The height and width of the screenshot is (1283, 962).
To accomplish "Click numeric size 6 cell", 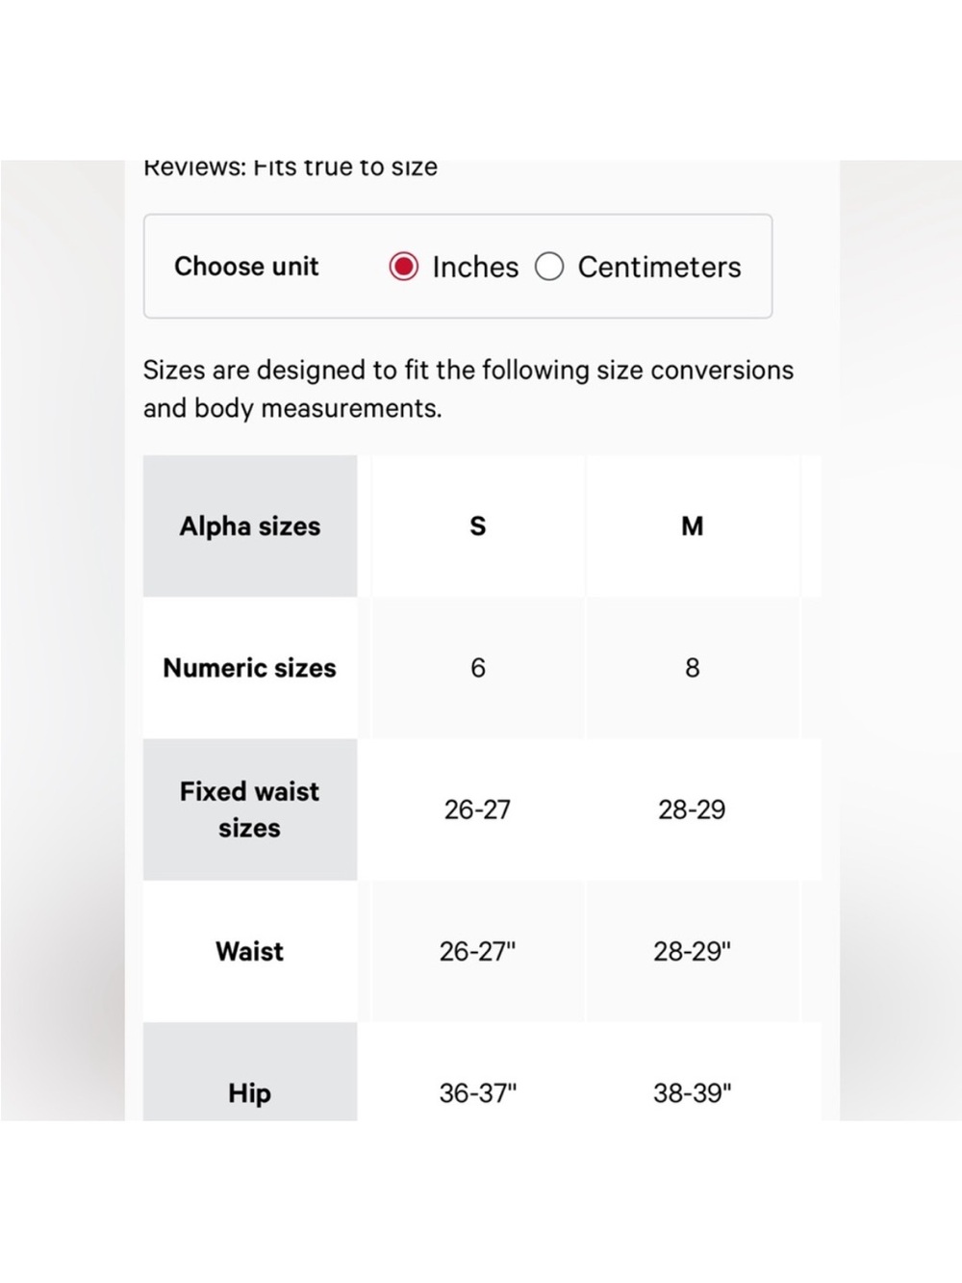I will pyautogui.click(x=478, y=667).
